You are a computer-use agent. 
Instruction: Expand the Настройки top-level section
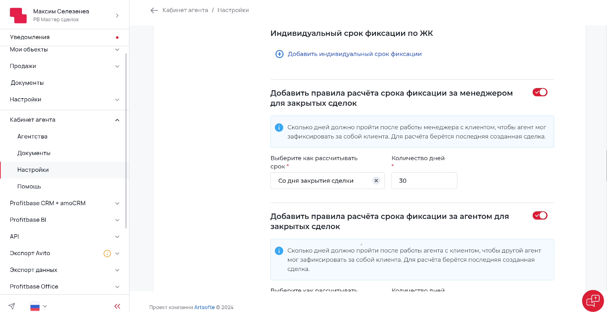[x=117, y=100]
